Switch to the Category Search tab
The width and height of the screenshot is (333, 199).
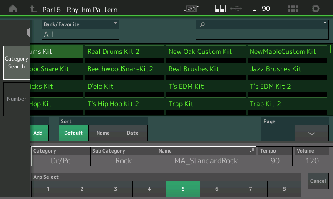tap(17, 63)
